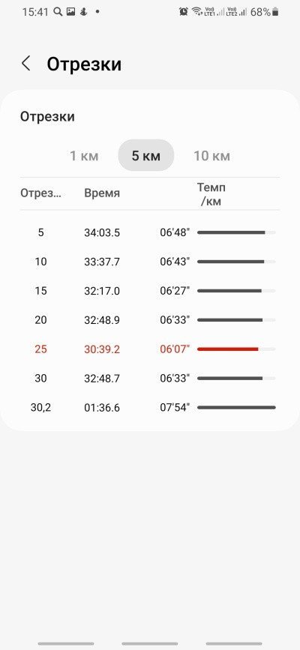300x650 pixels.
Task: Tap the pace bar for 07'54" row
Action: [x=236, y=408]
